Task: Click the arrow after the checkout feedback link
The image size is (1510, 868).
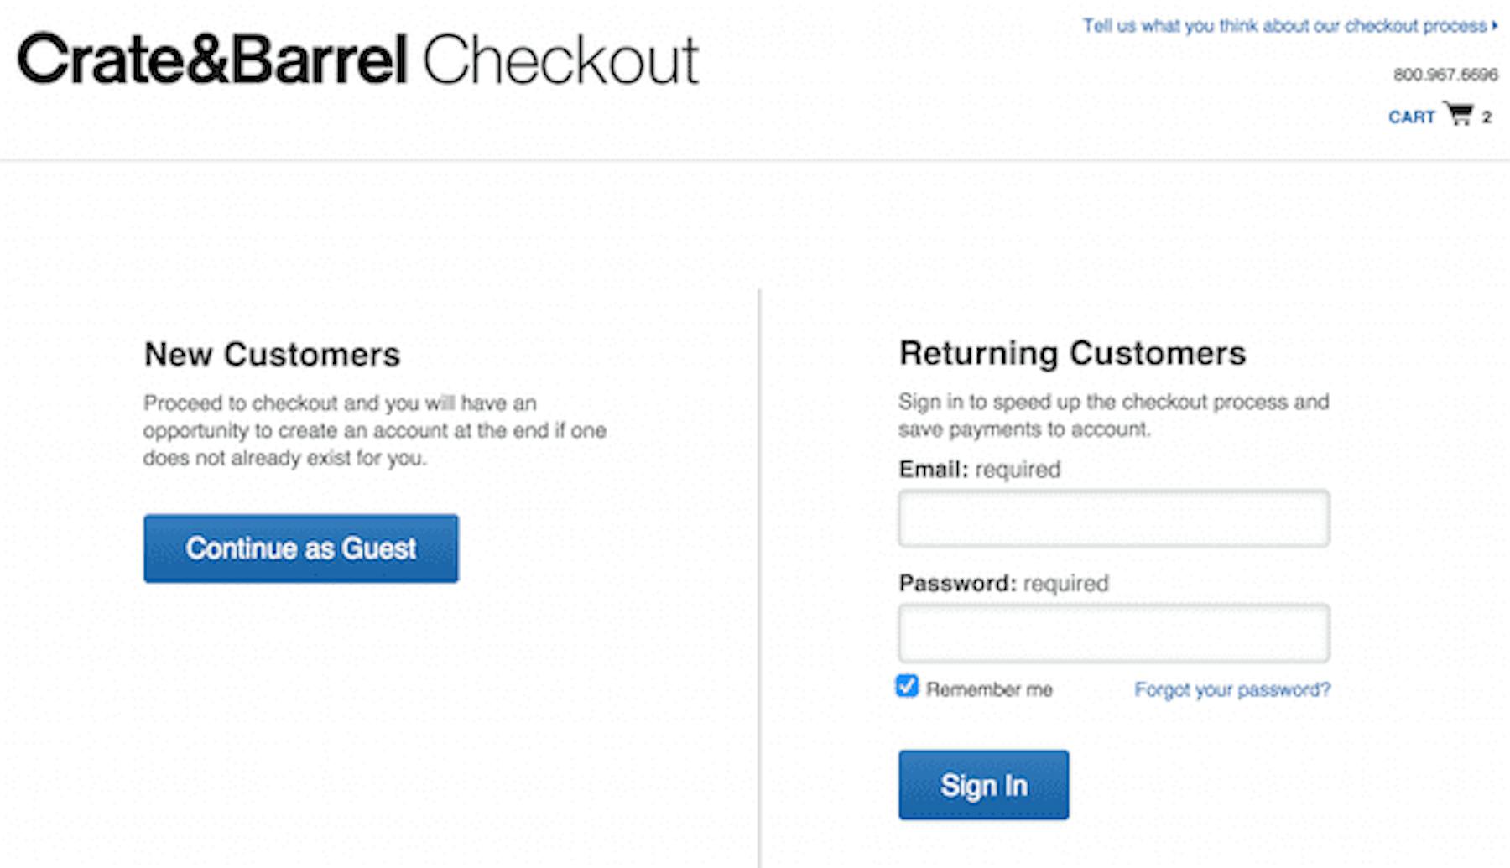Action: 1495,26
